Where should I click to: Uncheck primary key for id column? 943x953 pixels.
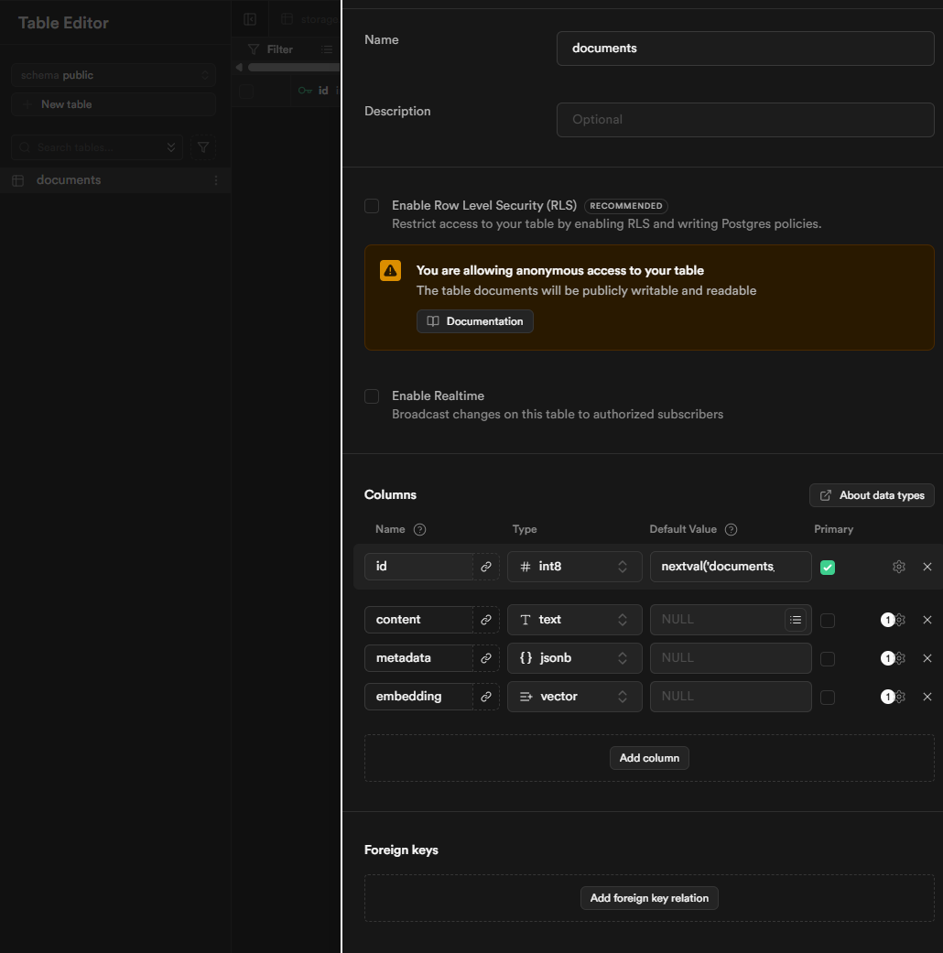828,568
